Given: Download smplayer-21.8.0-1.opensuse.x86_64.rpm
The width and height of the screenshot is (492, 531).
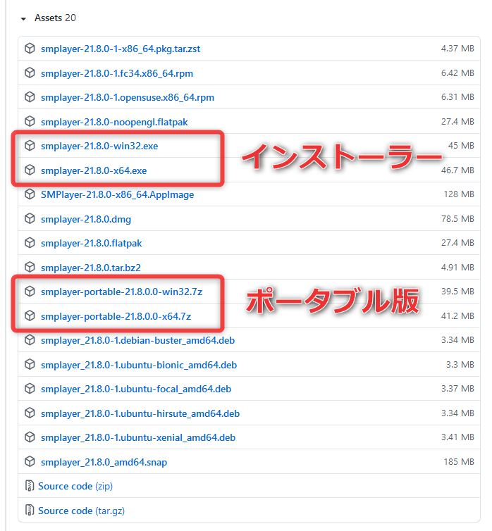Looking at the screenshot, I should pos(128,97).
